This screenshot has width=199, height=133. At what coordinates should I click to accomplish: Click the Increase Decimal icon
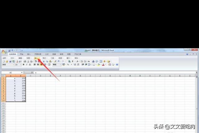click(x=75, y=64)
